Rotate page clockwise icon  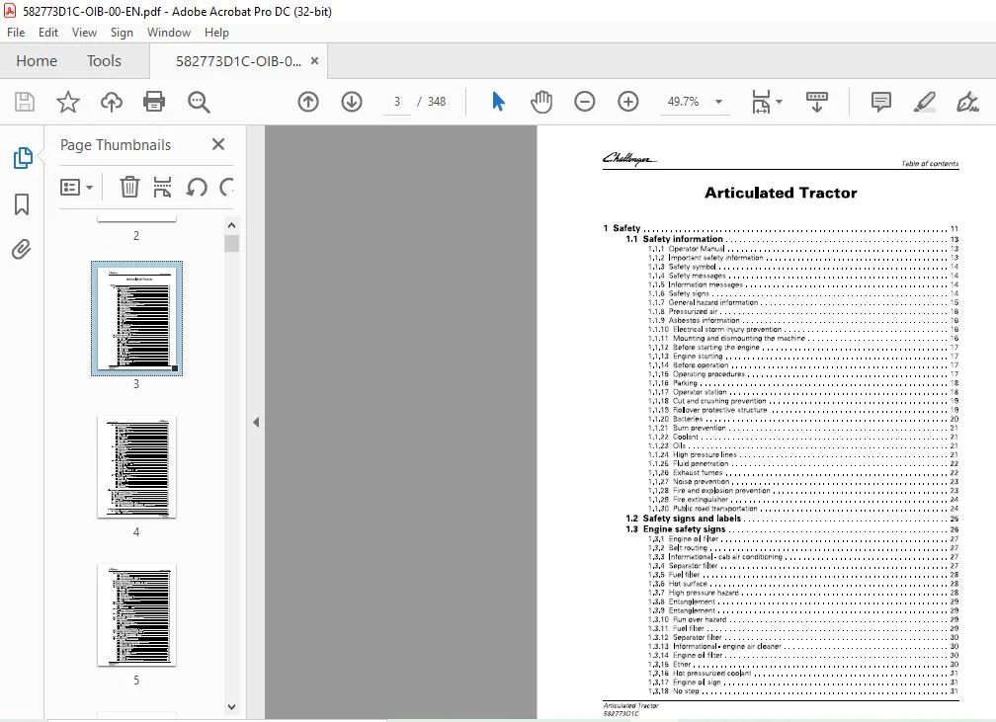coord(227,188)
